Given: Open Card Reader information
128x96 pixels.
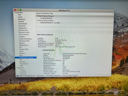Looking at the screenshot, I should tap(23, 24).
